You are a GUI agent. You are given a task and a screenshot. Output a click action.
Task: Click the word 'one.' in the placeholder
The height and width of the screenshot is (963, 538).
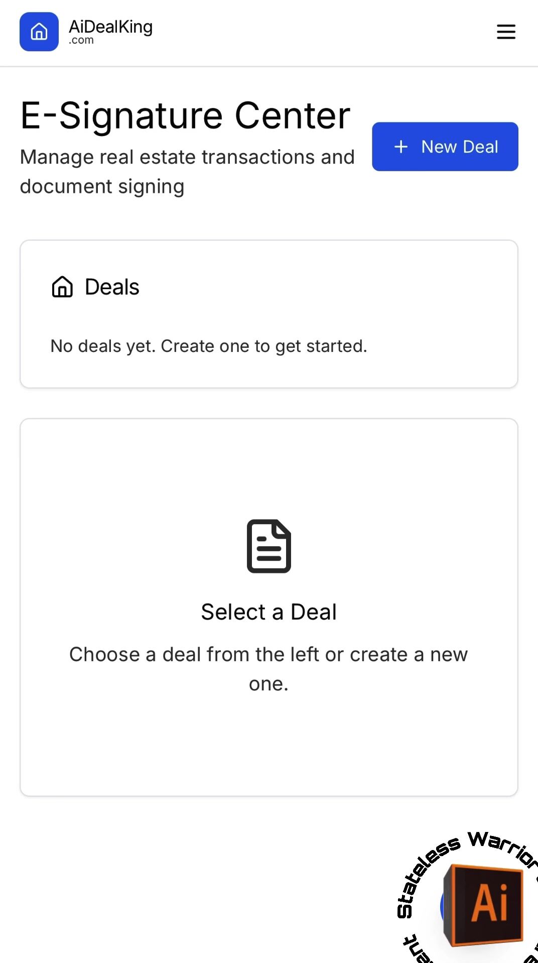coord(269,684)
